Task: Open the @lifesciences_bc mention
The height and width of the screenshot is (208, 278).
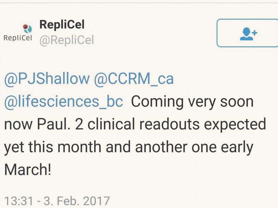Action: tap(64, 102)
